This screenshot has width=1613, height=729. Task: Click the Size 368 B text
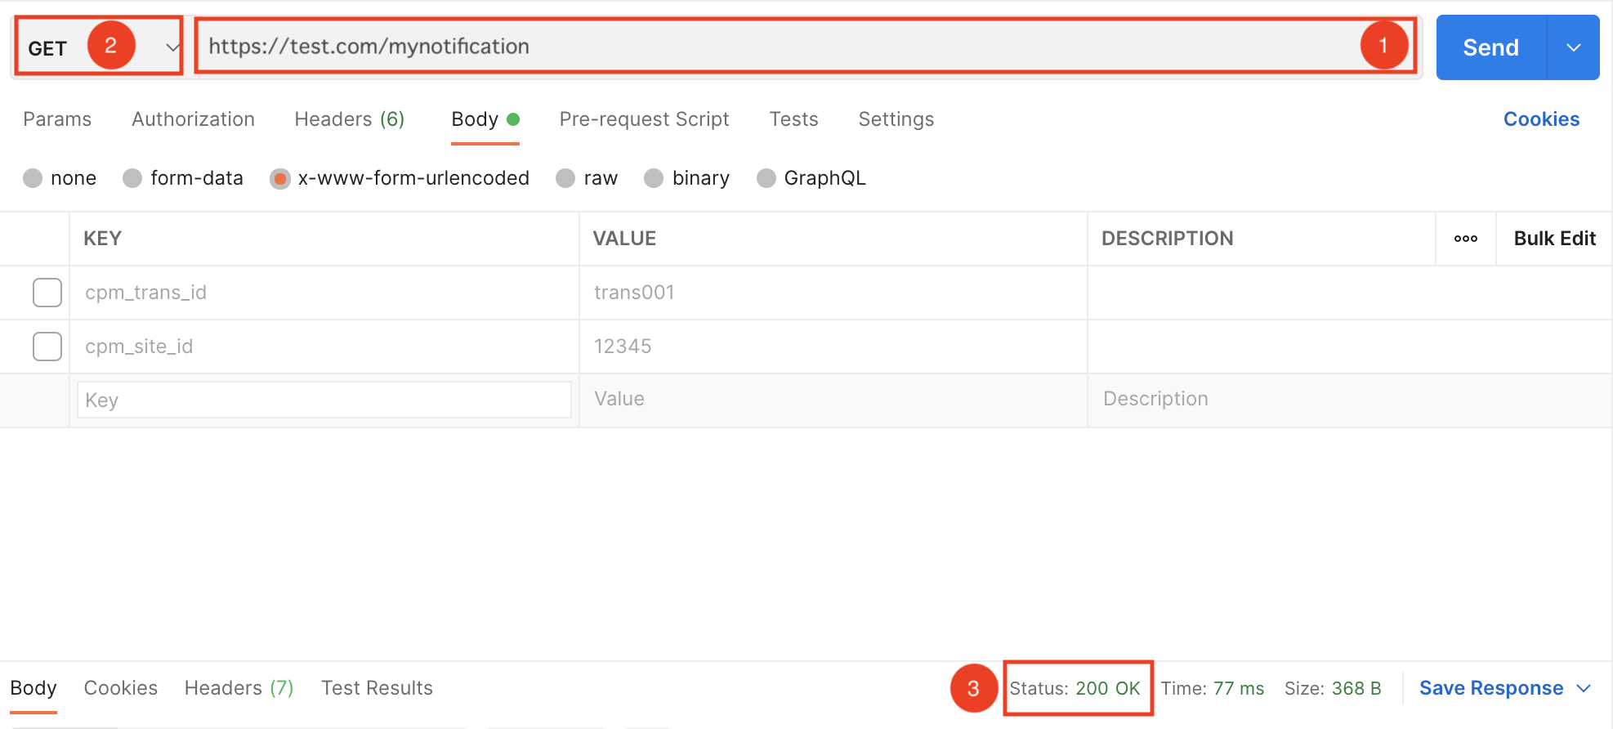click(1333, 688)
